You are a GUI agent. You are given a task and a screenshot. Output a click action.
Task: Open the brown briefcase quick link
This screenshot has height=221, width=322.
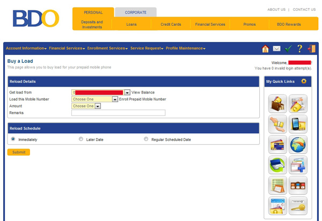[298, 185]
